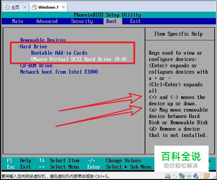The height and width of the screenshot is (180, 217).
Task: Click the F1 Help key legend
Action: (x=19, y=160)
